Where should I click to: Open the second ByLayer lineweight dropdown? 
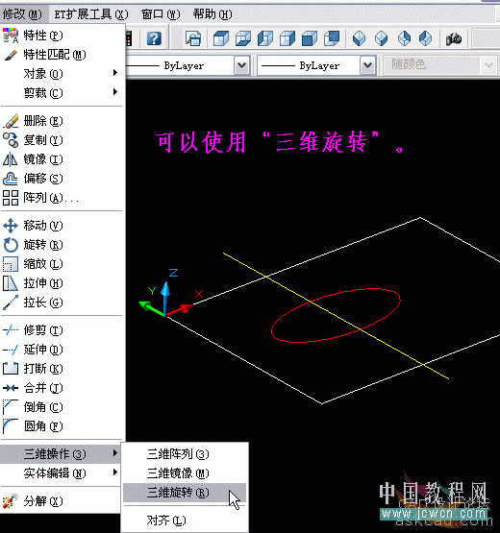[367, 65]
